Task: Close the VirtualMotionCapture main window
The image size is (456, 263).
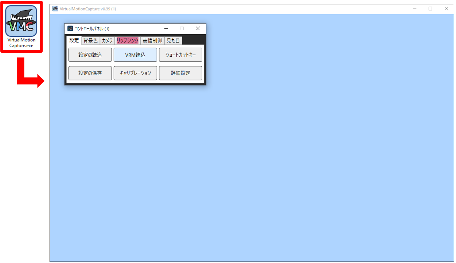Action: click(447, 9)
